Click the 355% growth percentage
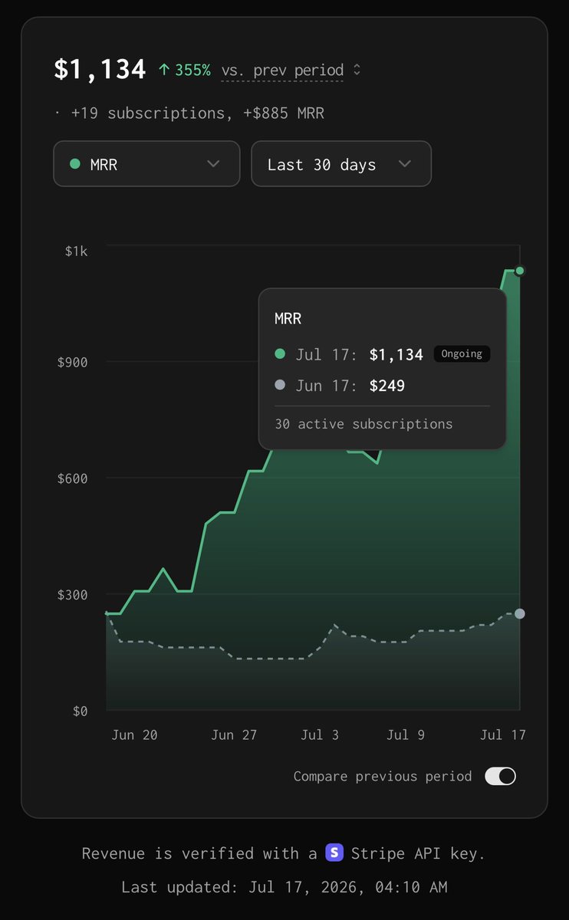Screen dimensions: 569x920 pyautogui.click(x=192, y=70)
